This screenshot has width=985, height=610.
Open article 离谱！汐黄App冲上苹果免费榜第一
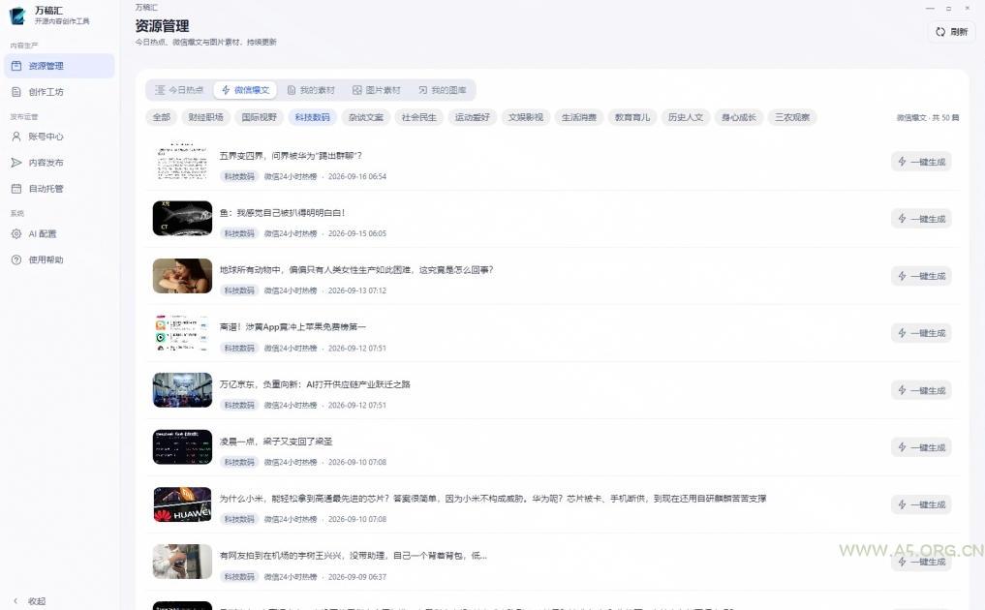292,326
